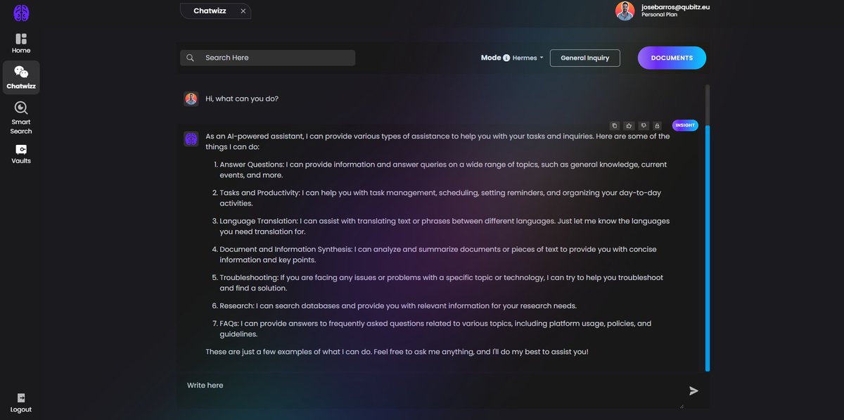Open the DOCUMENTS panel

click(672, 58)
